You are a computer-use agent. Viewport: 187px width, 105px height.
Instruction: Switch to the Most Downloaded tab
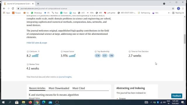59,88
